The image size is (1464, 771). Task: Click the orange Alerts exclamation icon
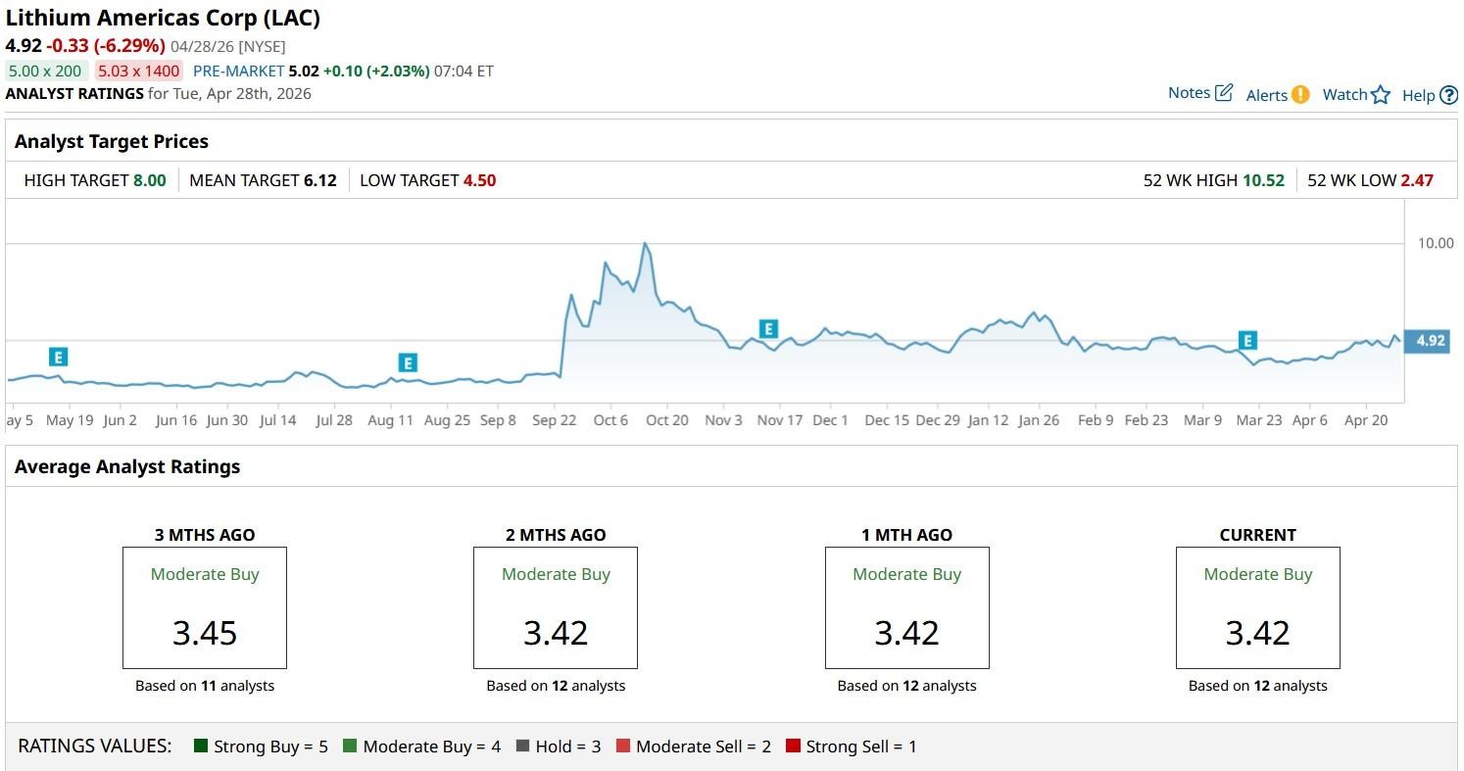click(1299, 95)
